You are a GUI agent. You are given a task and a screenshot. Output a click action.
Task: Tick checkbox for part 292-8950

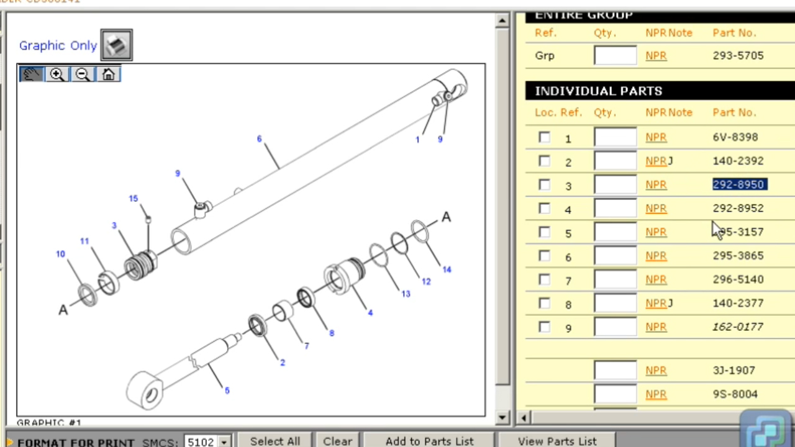(x=545, y=184)
